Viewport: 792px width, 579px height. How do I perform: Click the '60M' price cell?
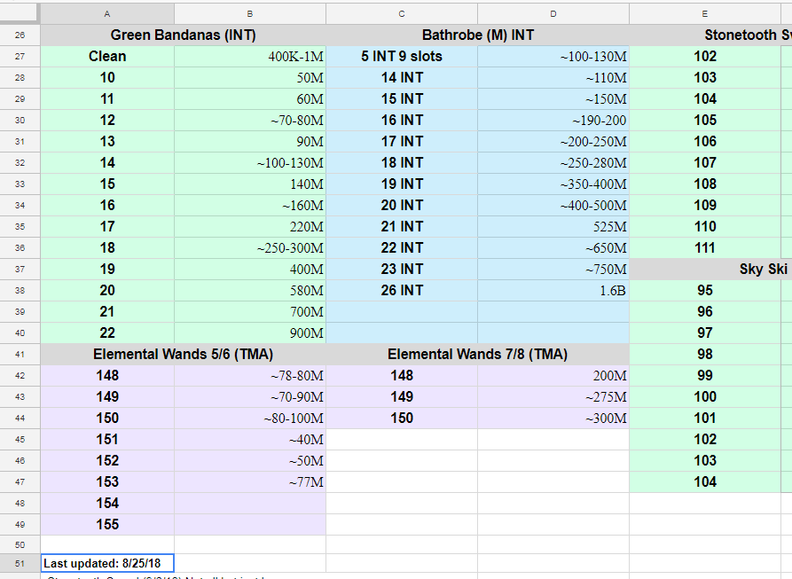point(250,99)
